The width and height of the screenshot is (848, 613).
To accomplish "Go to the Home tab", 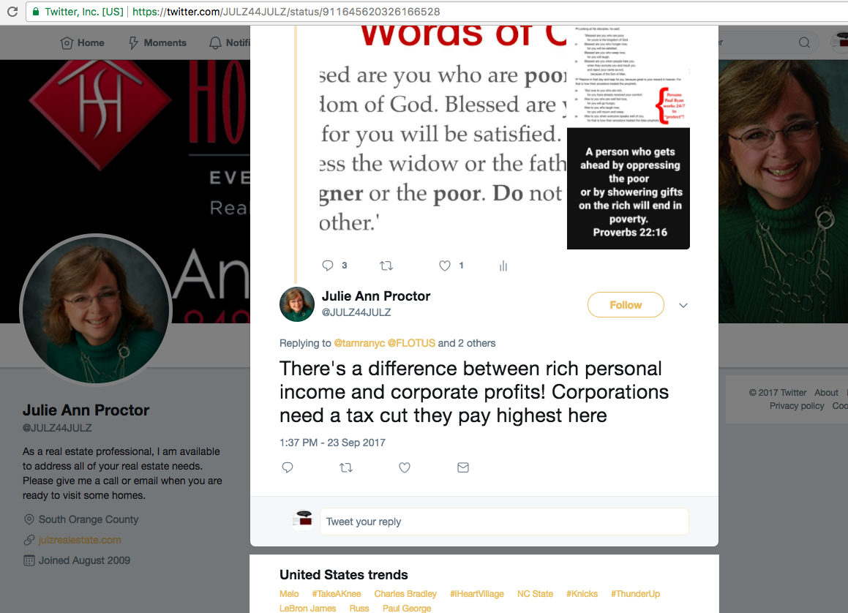I will pos(82,42).
